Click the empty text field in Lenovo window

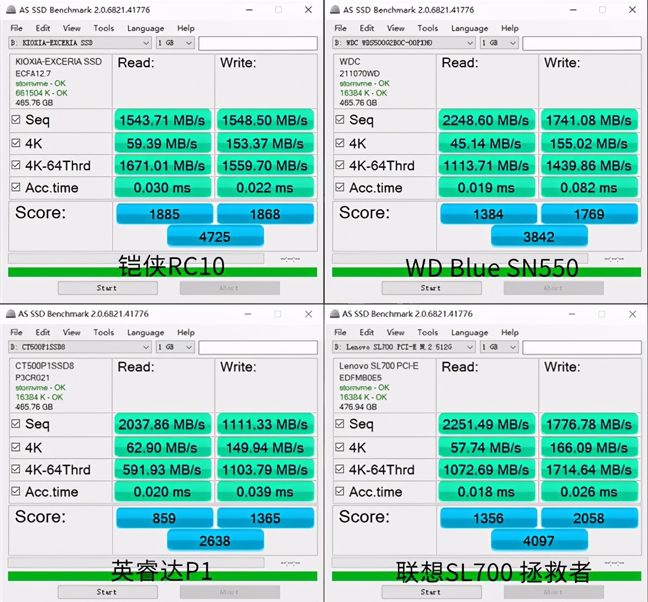coord(582,347)
